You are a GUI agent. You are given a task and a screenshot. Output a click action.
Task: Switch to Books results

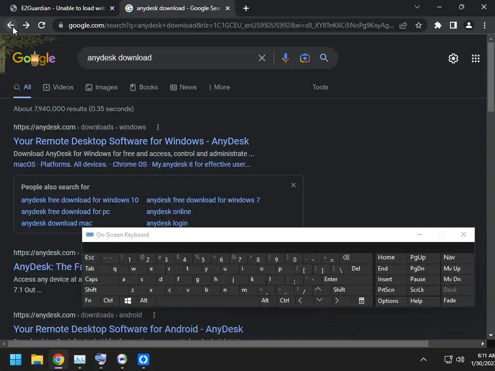tap(144, 87)
